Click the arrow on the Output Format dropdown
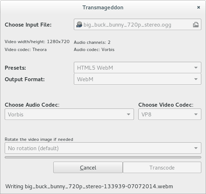The height and width of the screenshot is (194, 206). (196, 79)
